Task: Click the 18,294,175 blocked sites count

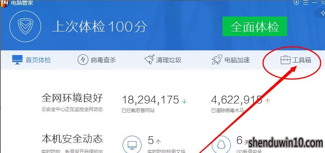Action: tap(151, 100)
